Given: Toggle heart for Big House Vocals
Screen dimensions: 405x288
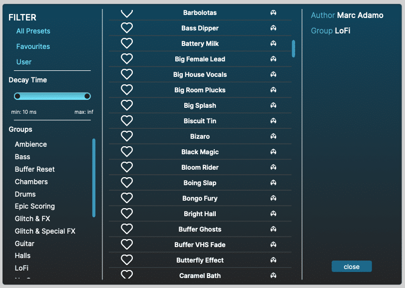Looking at the screenshot, I should pos(127,74).
